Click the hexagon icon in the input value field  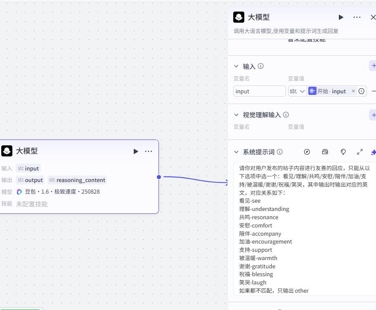pos(362,91)
